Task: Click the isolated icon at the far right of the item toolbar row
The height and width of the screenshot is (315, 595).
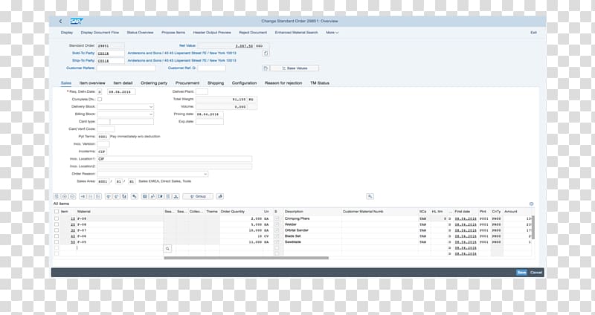Action: [x=370, y=196]
